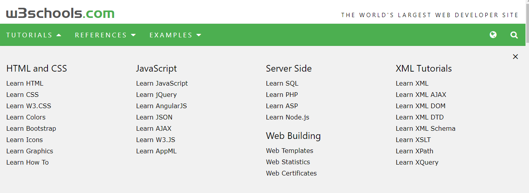Viewport: 529px width, 193px height.
Task: Select Learn AngularJS link
Action: (162, 106)
